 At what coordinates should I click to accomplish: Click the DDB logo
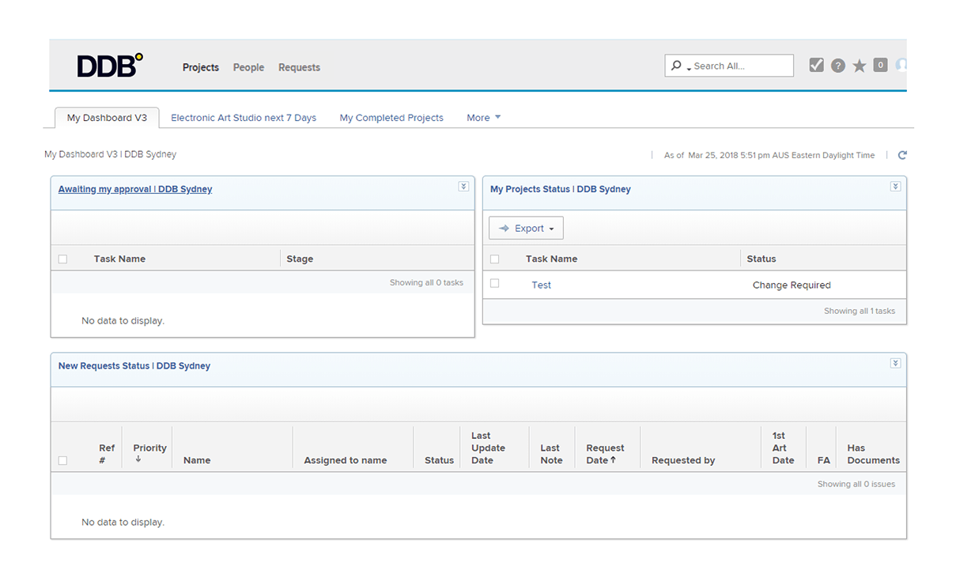110,66
